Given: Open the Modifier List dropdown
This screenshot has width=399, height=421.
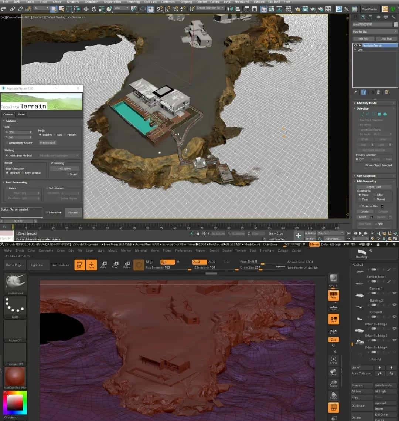Looking at the screenshot, I should (x=375, y=31).
